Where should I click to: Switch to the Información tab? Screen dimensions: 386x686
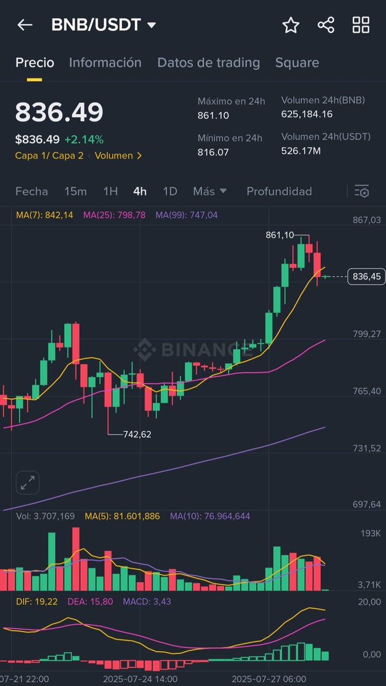(x=105, y=63)
